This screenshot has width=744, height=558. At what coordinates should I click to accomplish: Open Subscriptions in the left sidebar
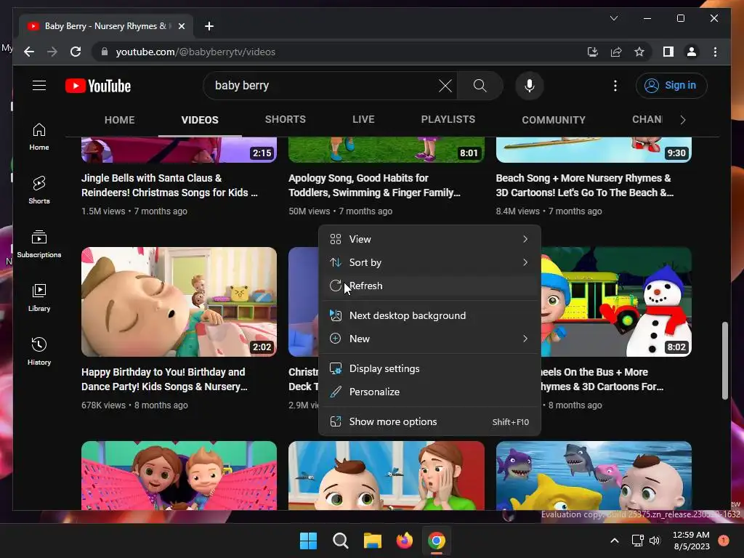click(x=39, y=244)
